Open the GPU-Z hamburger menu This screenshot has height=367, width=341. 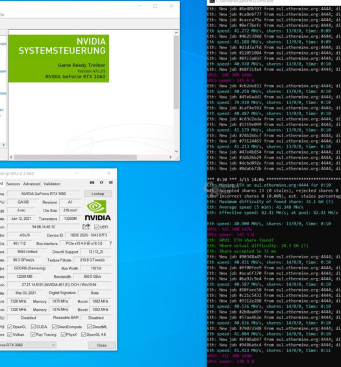pos(111,182)
